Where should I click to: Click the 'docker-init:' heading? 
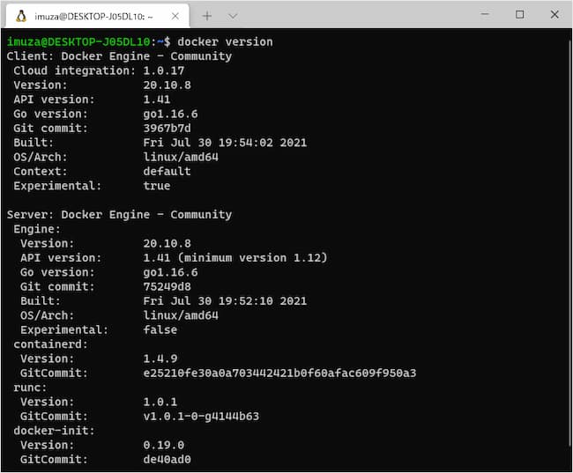click(x=54, y=431)
